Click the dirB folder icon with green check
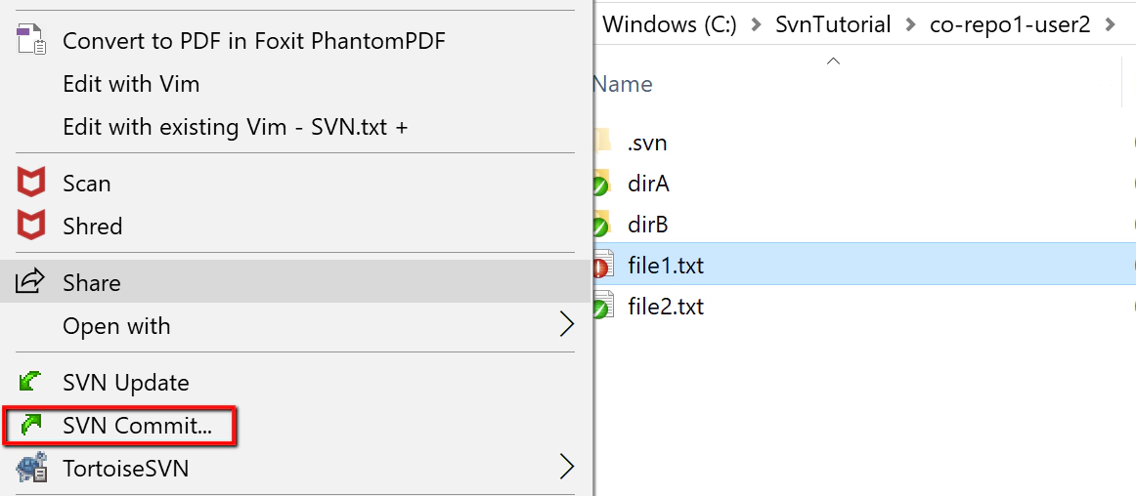Screen dimensions: 1136x496 (602, 226)
